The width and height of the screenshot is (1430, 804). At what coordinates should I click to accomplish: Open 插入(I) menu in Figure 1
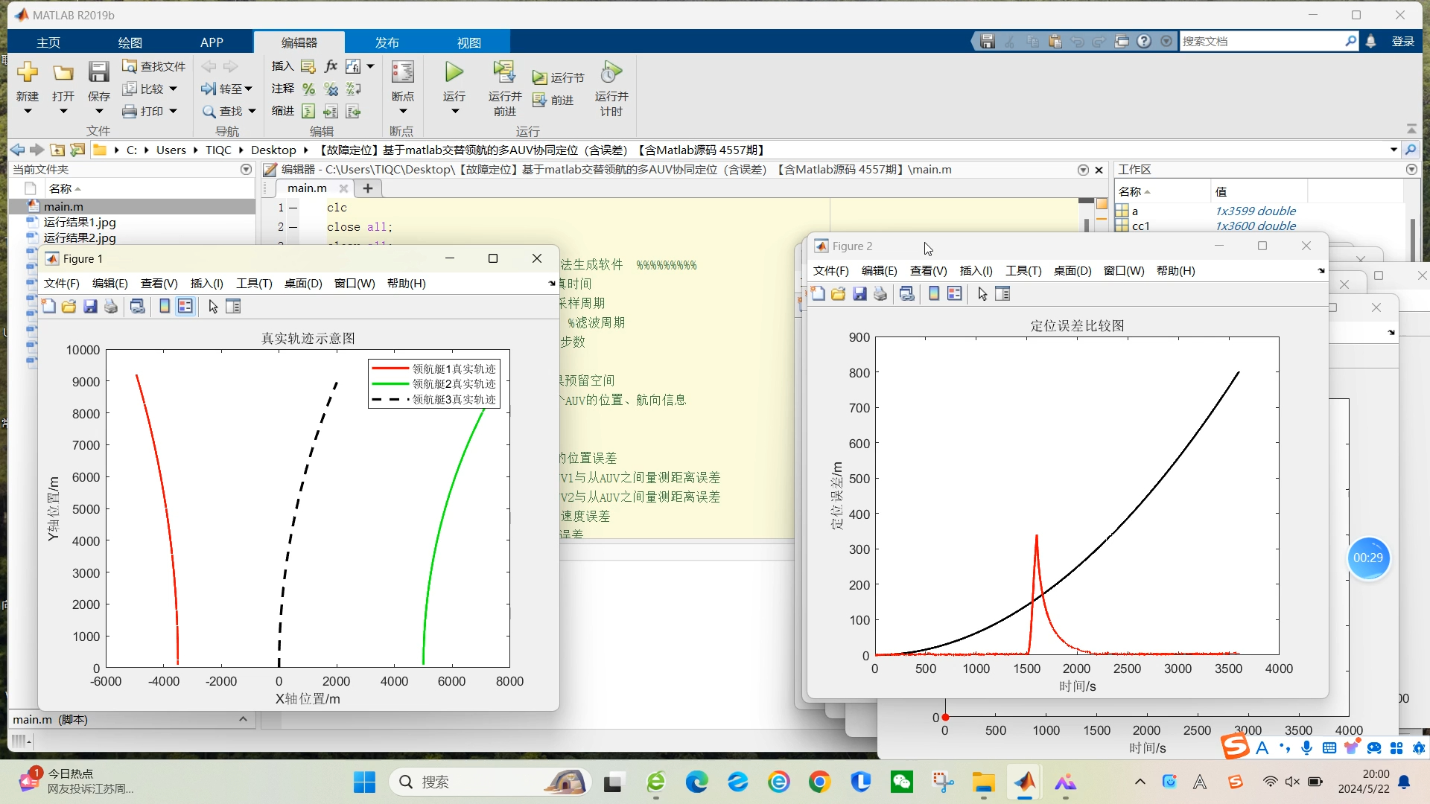click(206, 283)
